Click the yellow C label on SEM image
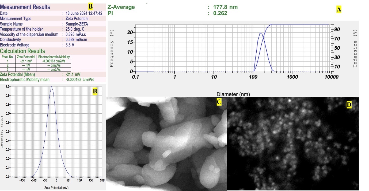The width and height of the screenshot is (369, 191). point(219,102)
